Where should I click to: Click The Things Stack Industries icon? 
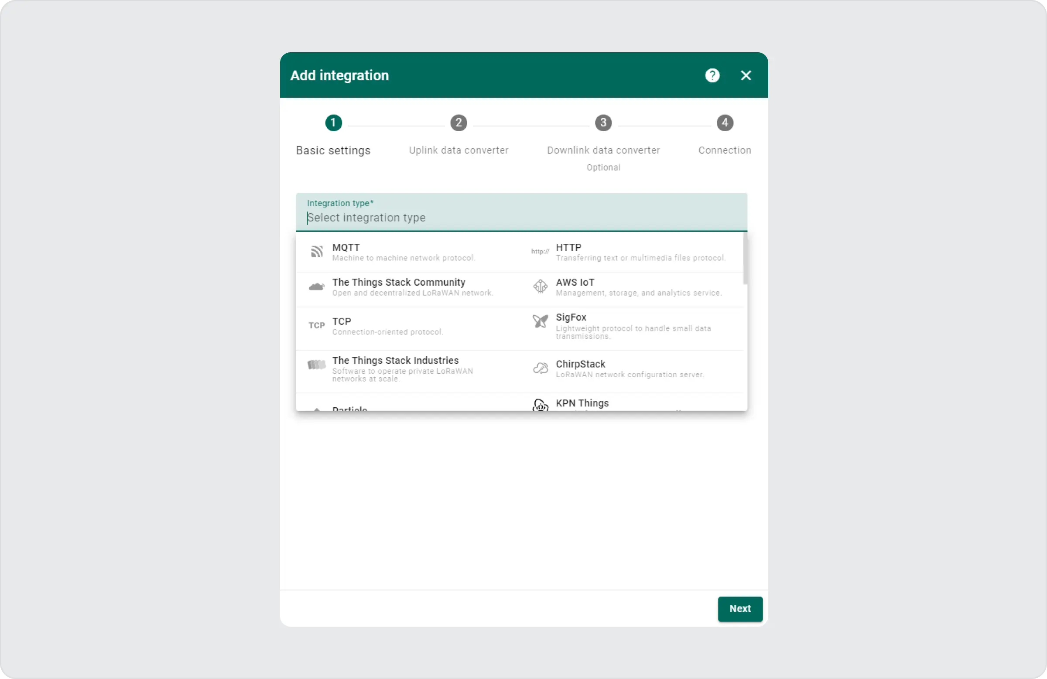click(x=316, y=365)
